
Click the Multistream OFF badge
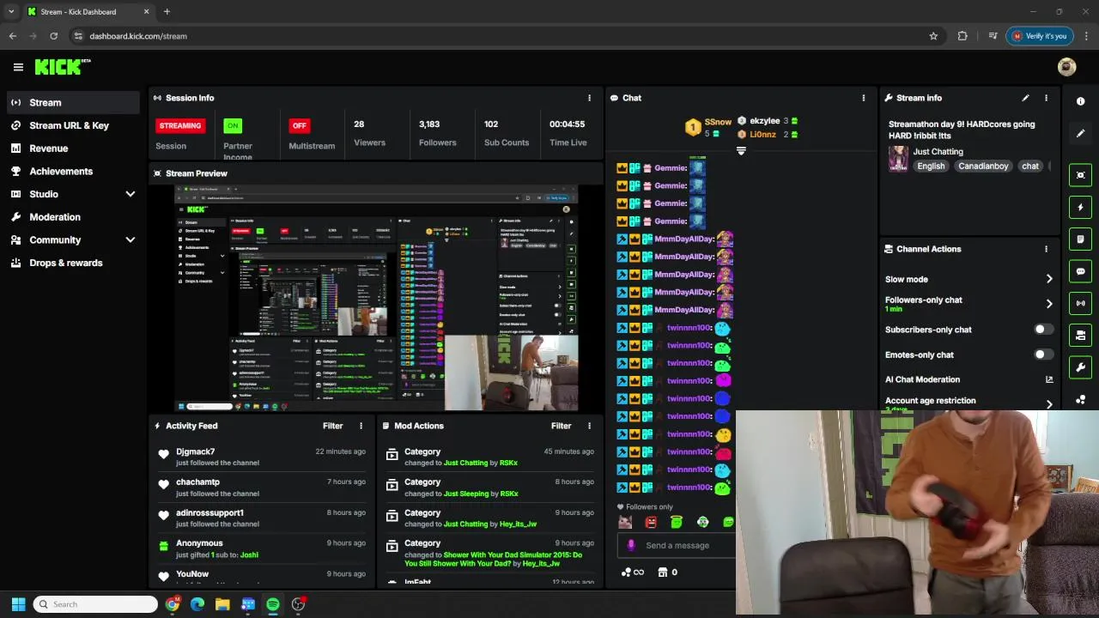point(299,125)
